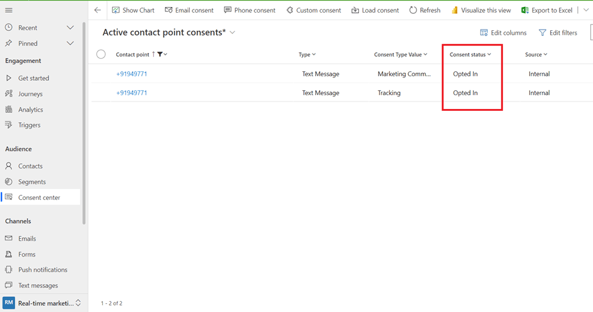Click Edit columns button

pyautogui.click(x=503, y=33)
